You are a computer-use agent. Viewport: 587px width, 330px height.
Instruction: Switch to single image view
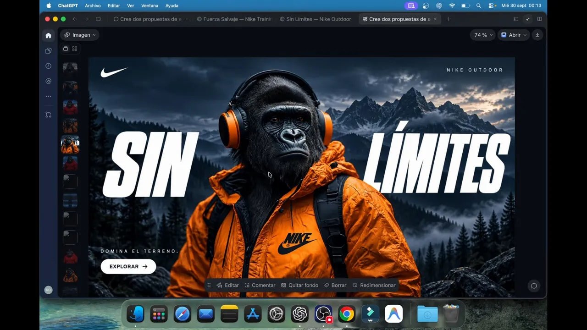click(66, 49)
